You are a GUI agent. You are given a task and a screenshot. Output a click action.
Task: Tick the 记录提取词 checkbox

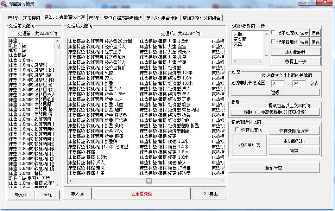273,41
